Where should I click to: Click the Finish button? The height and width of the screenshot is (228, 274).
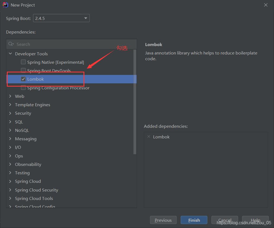(x=194, y=220)
